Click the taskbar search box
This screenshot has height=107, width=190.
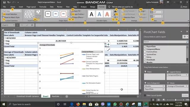point(31,104)
